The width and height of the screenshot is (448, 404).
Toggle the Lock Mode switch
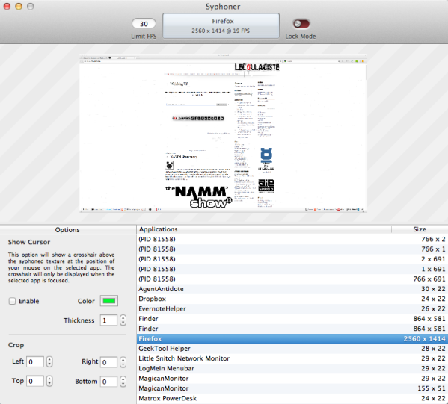(301, 24)
